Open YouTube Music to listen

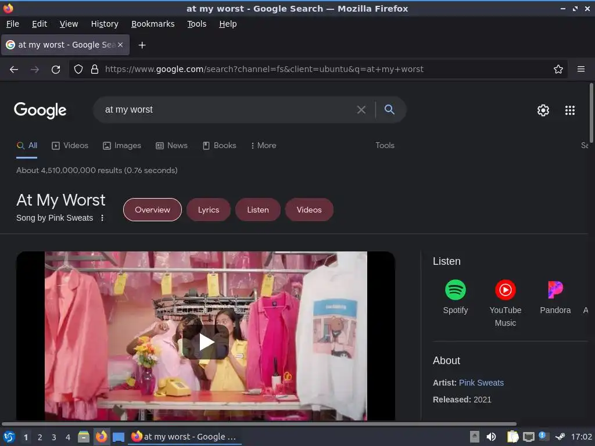(505, 303)
